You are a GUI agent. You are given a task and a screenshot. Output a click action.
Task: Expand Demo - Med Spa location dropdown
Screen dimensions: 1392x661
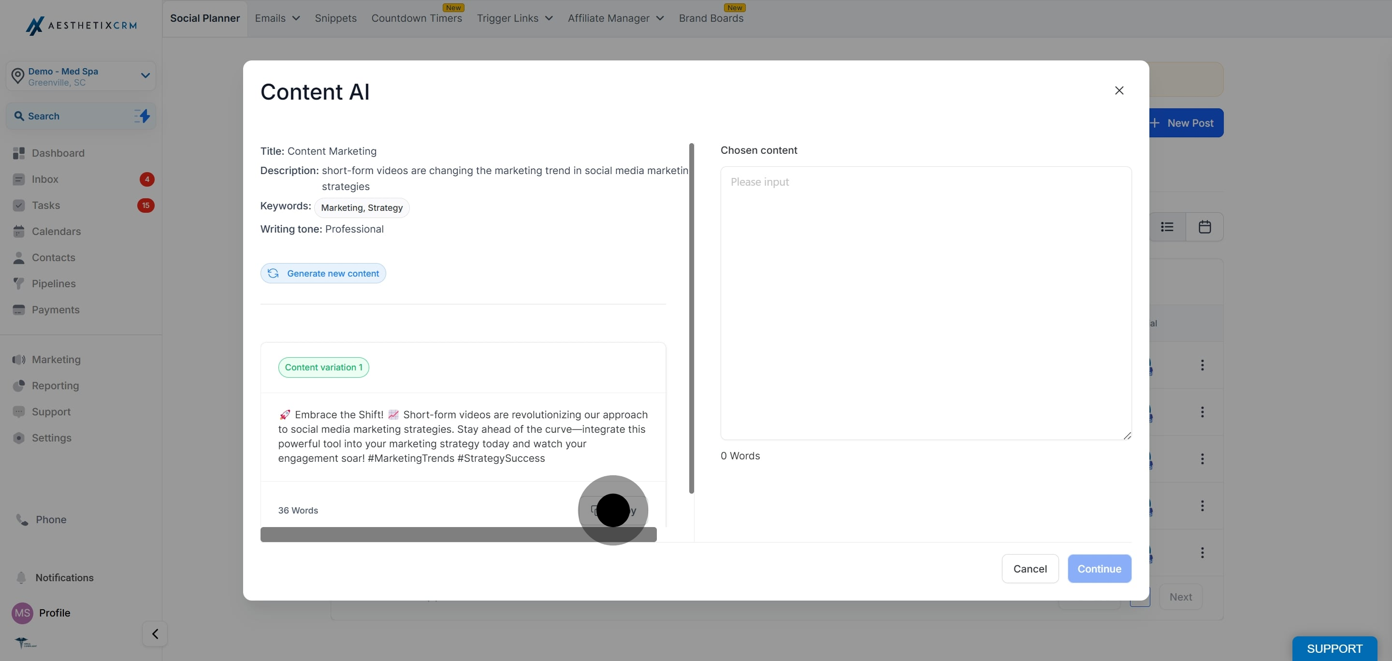(x=145, y=75)
